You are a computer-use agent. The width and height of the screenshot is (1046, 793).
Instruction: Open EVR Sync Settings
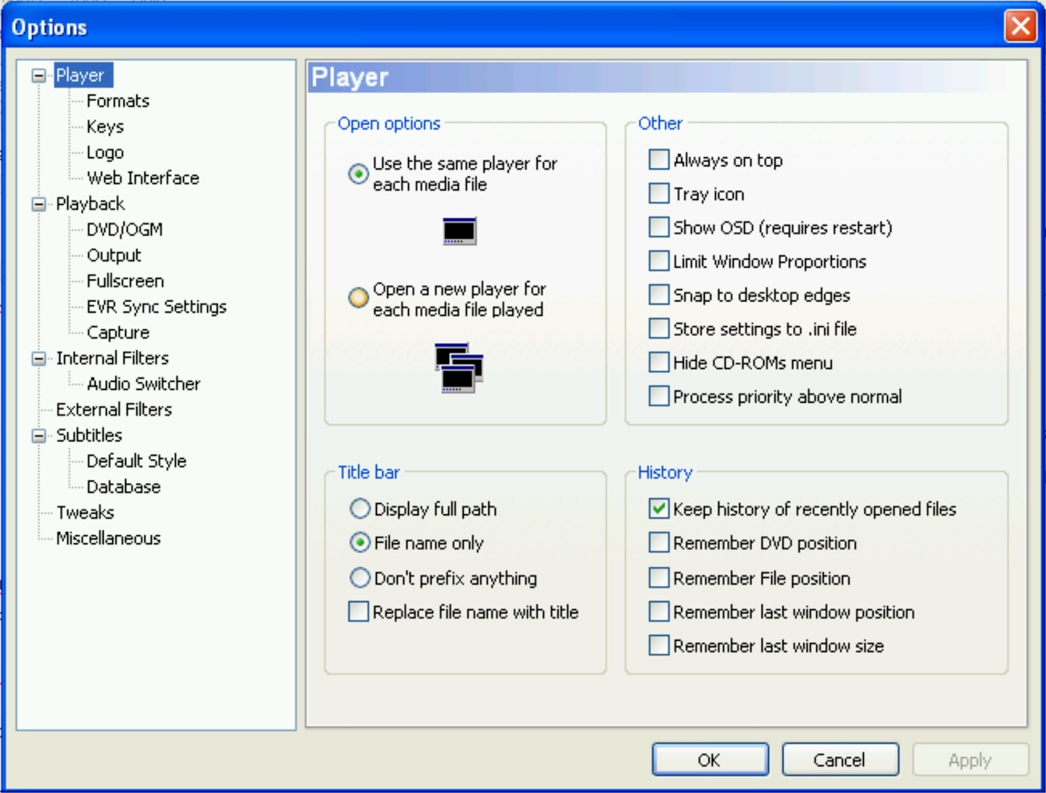click(157, 306)
